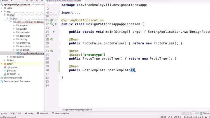Click the UTF-8 encoding selector

pyautogui.click(x=177, y=117)
